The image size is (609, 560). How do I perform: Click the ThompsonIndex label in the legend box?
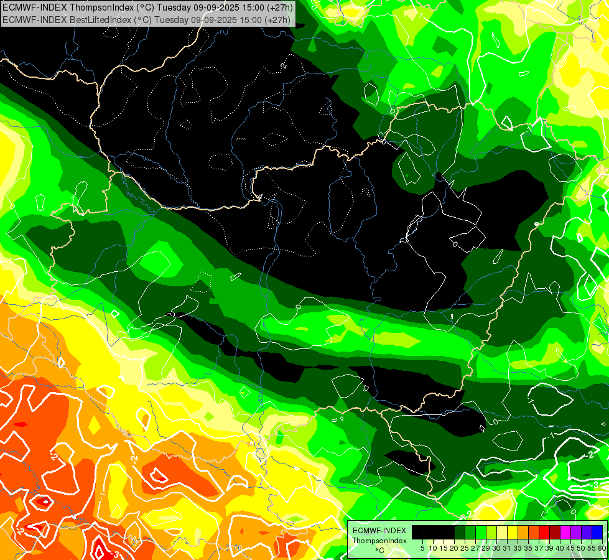(379, 541)
